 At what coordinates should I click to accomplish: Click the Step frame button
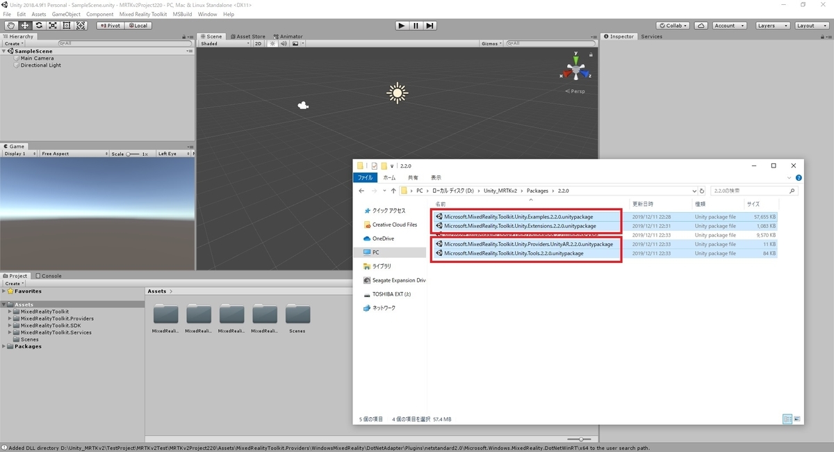[430, 25]
